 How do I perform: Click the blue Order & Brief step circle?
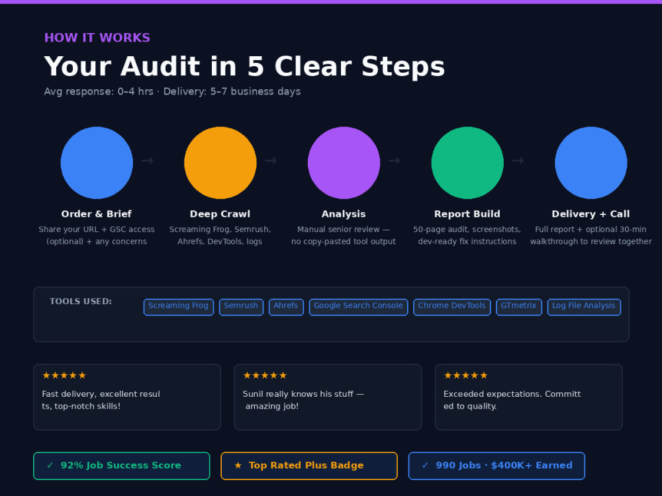click(x=97, y=163)
